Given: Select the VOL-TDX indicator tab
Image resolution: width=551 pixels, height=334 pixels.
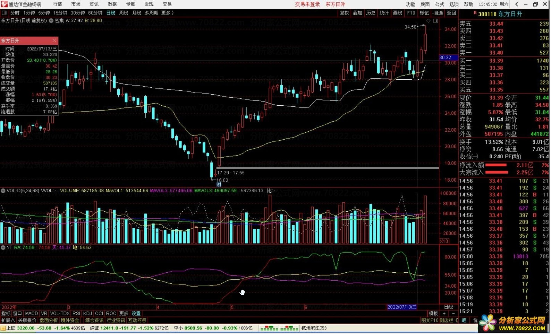Looking at the screenshot, I should pyautogui.click(x=60, y=313).
